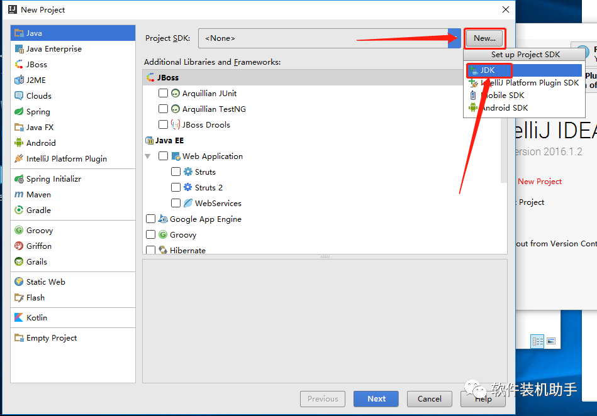Choose IntelliJ Platform Plugin SDK menu entry

coord(524,82)
